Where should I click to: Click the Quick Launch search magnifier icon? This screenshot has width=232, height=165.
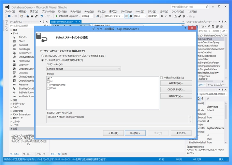tap(207, 7)
